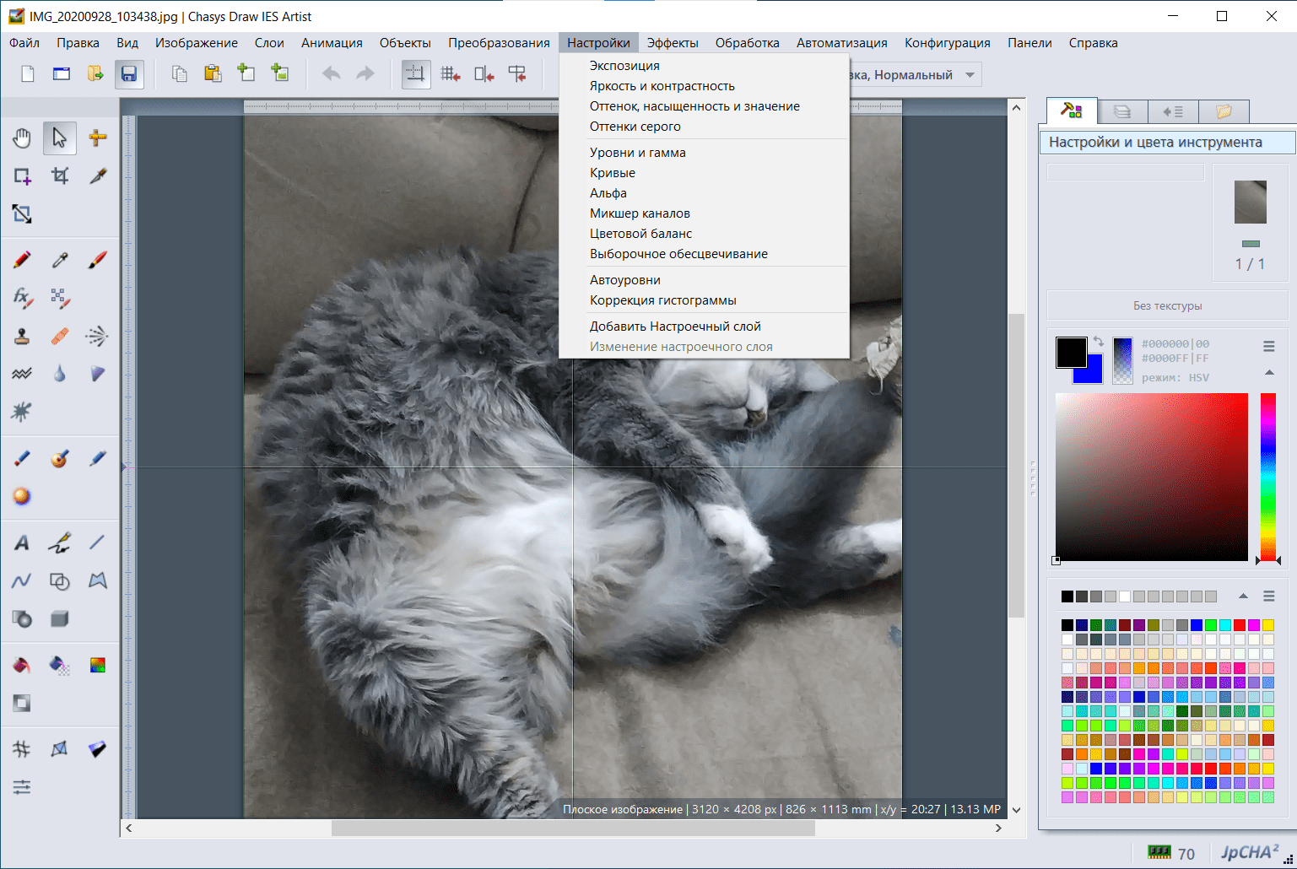
Task: Choose the red Paintbrush tool
Action: click(x=98, y=260)
